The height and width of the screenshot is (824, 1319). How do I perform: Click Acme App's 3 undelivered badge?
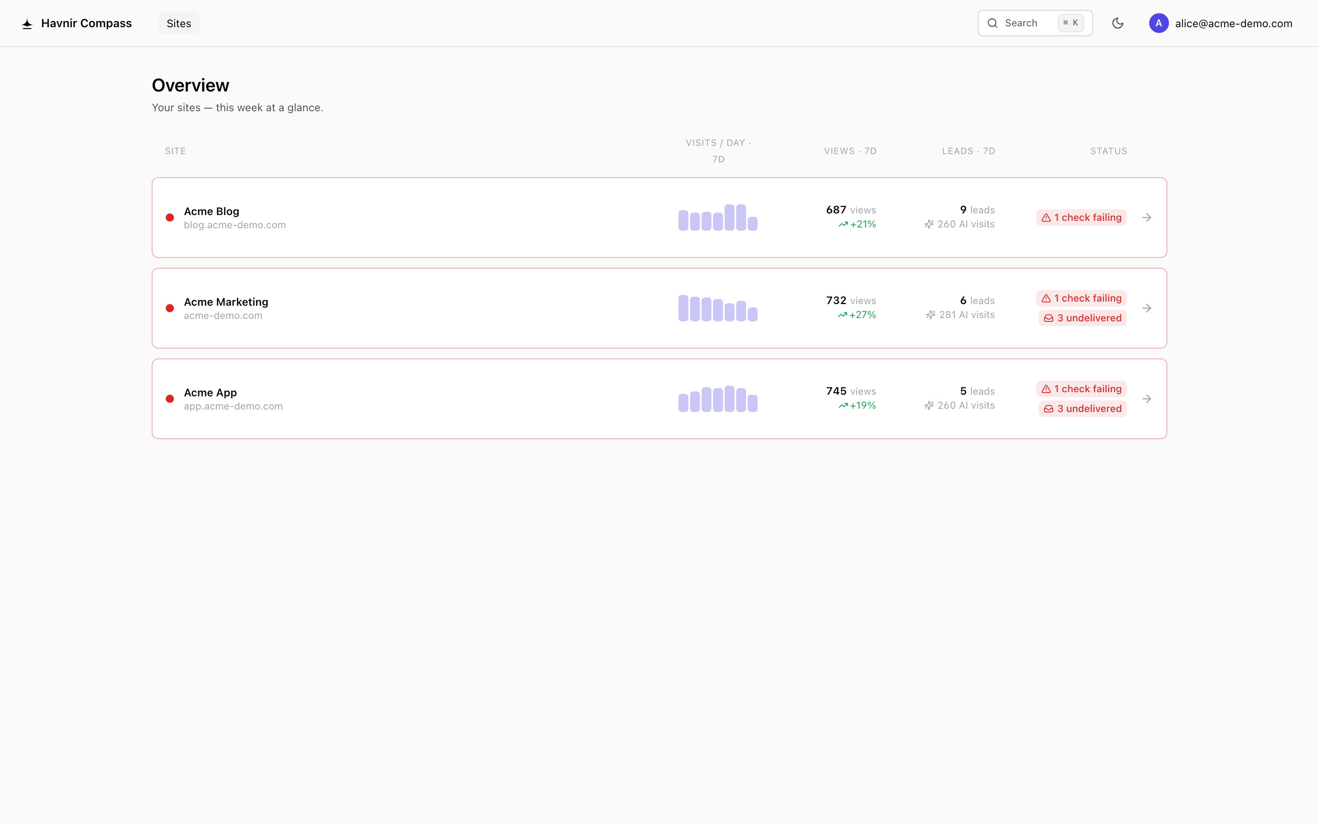click(1082, 409)
